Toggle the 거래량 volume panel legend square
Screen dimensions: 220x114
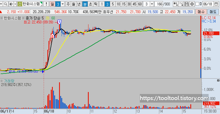(1, 81)
